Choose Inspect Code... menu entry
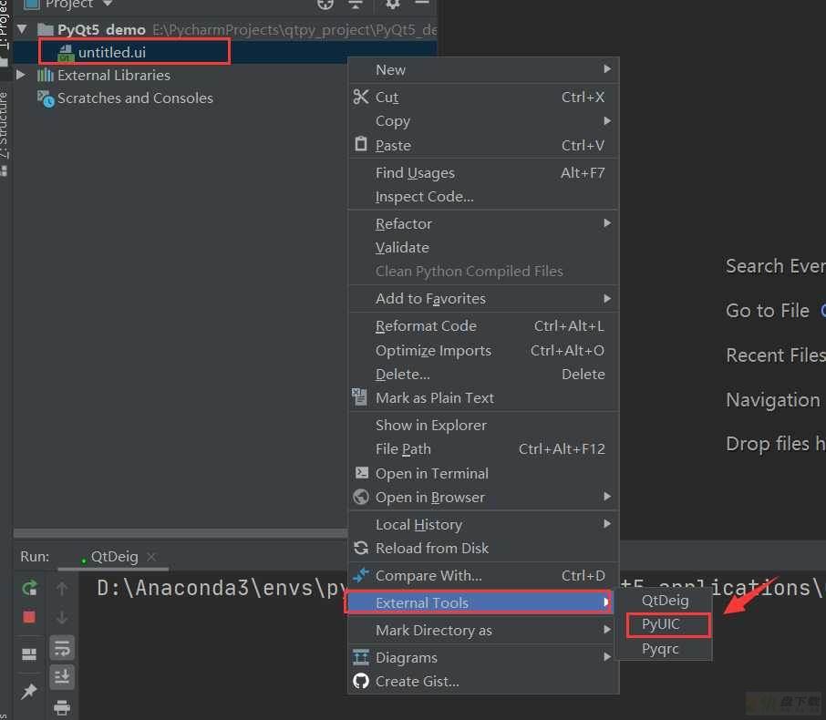This screenshot has width=826, height=720. click(x=482, y=197)
